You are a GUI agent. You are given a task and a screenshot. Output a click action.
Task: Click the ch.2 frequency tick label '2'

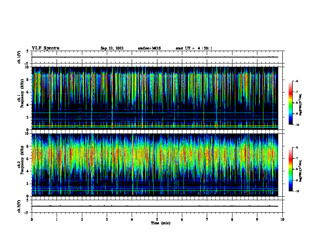pos(28,184)
